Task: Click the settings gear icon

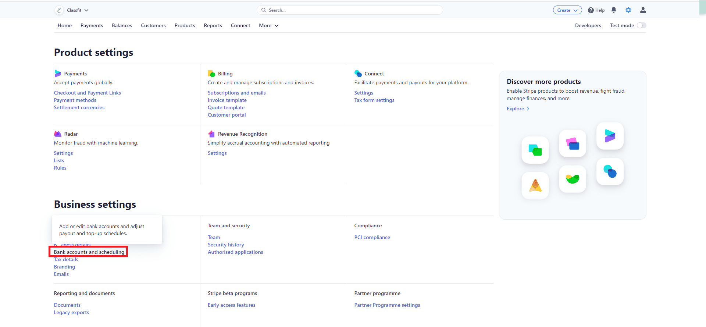Action: 628,10
